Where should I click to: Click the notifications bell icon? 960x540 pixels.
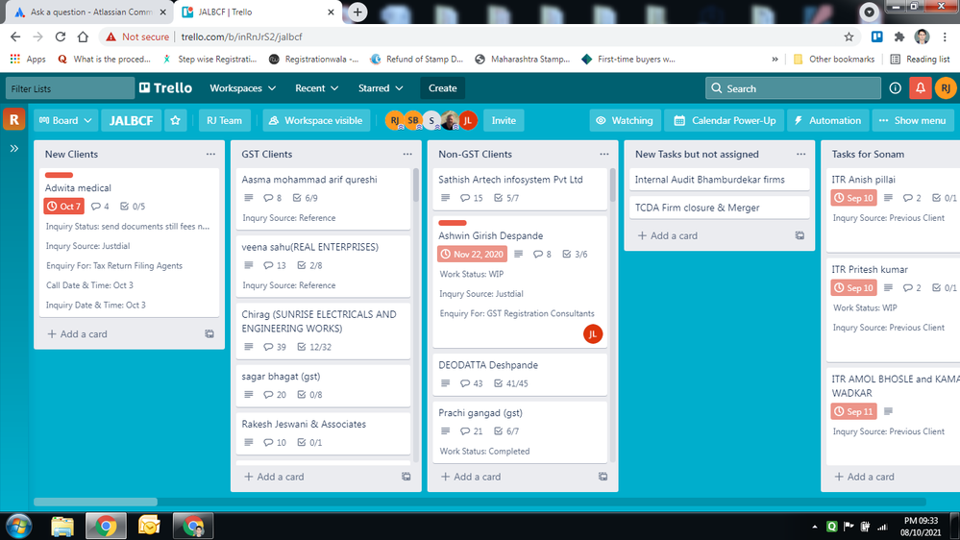(921, 88)
